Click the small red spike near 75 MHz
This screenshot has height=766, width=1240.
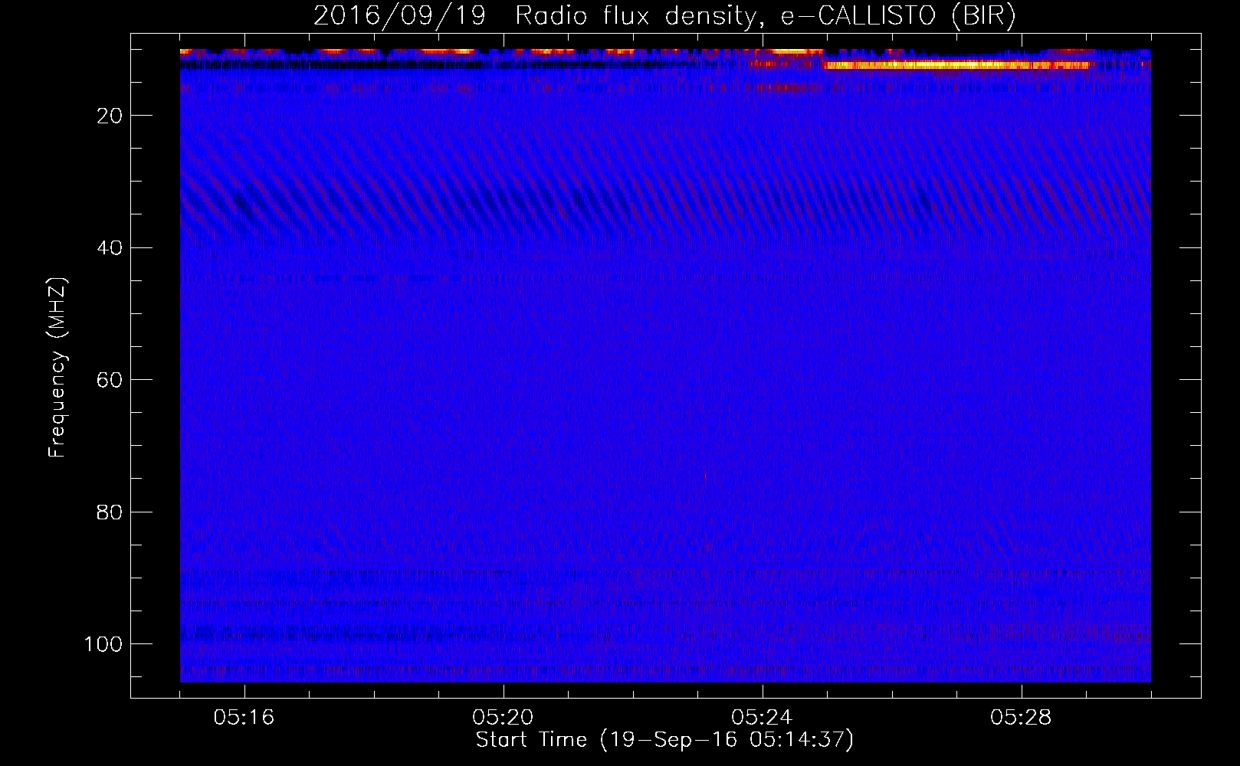(705, 475)
